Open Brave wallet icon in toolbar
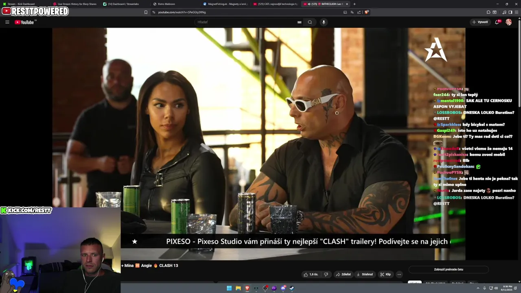This screenshot has height=293, width=521. click(495, 12)
